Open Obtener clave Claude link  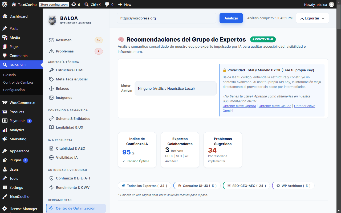click(x=275, y=106)
